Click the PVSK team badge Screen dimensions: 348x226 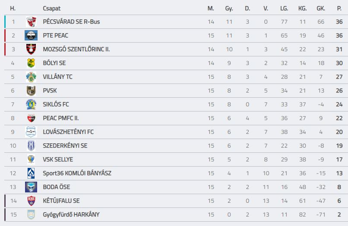[x=31, y=90]
